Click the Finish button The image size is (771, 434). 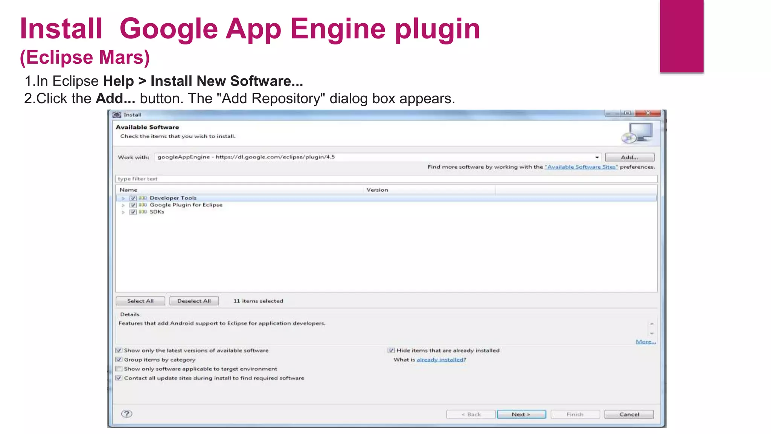coord(575,414)
